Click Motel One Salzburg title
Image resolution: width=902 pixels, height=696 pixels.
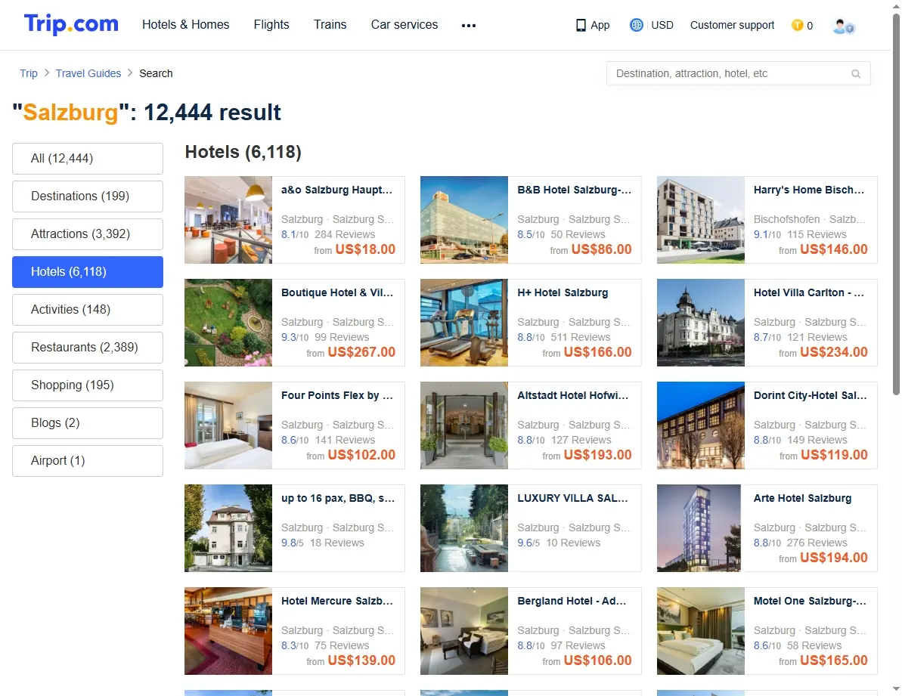[x=810, y=602]
